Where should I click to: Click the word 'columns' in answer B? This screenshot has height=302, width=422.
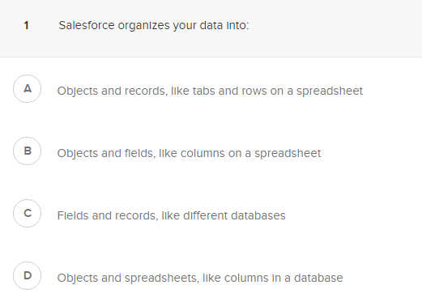click(x=202, y=153)
